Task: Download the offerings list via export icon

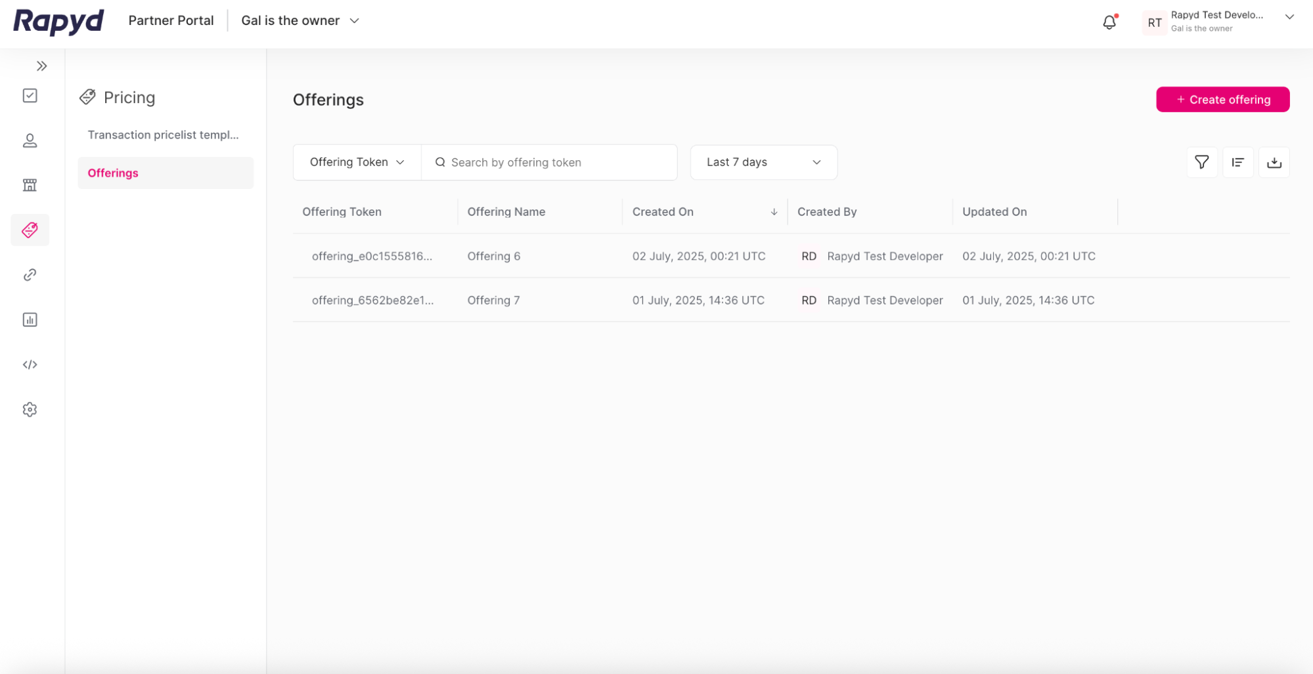Action: (x=1274, y=162)
